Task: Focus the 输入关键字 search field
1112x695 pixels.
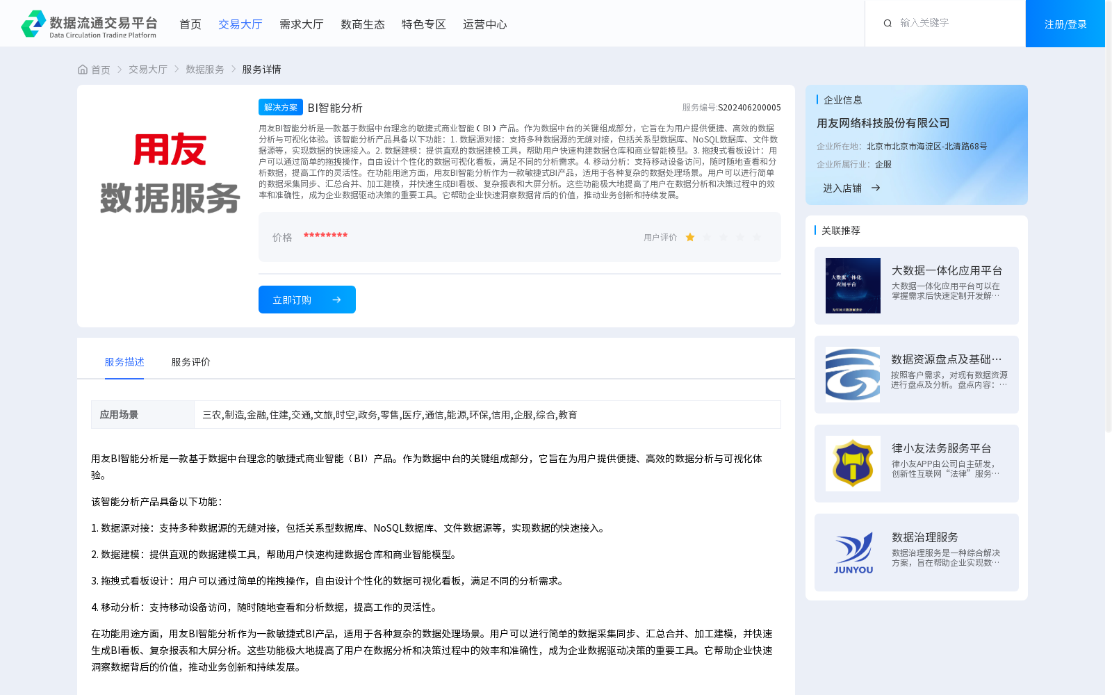Action: 956,23
